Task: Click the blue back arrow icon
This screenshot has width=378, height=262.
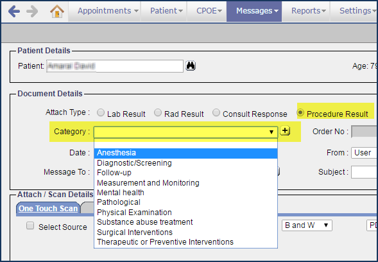Action: pyautogui.click(x=14, y=12)
